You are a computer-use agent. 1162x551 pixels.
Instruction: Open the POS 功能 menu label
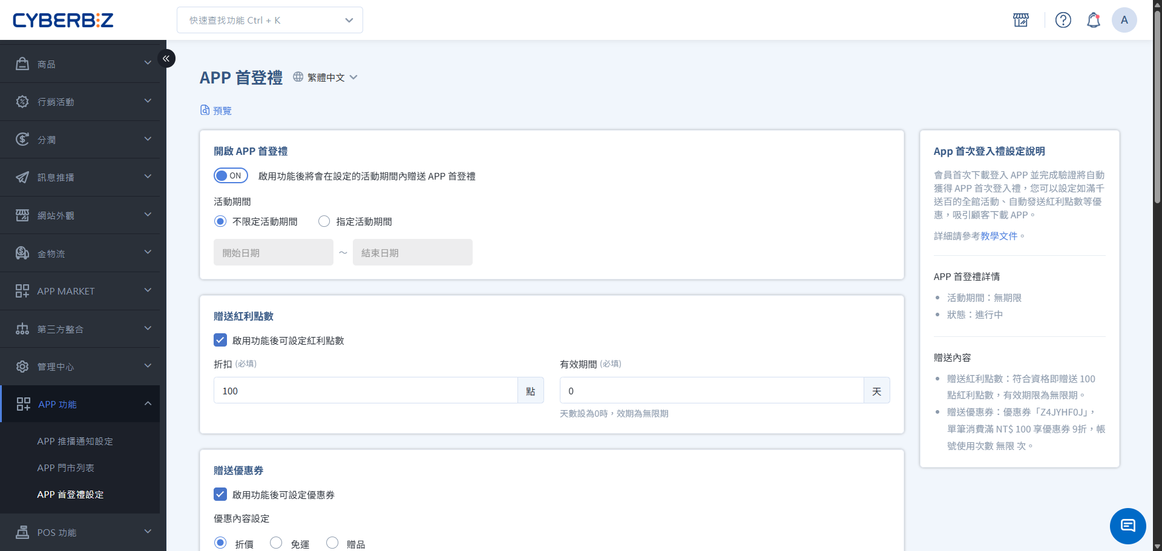57,533
